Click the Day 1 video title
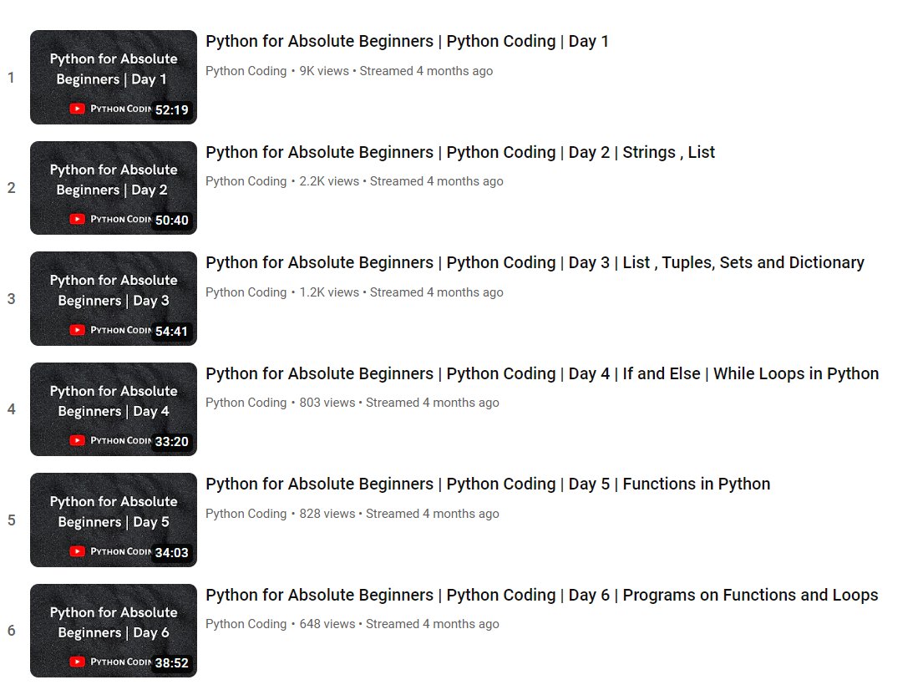 click(x=407, y=41)
